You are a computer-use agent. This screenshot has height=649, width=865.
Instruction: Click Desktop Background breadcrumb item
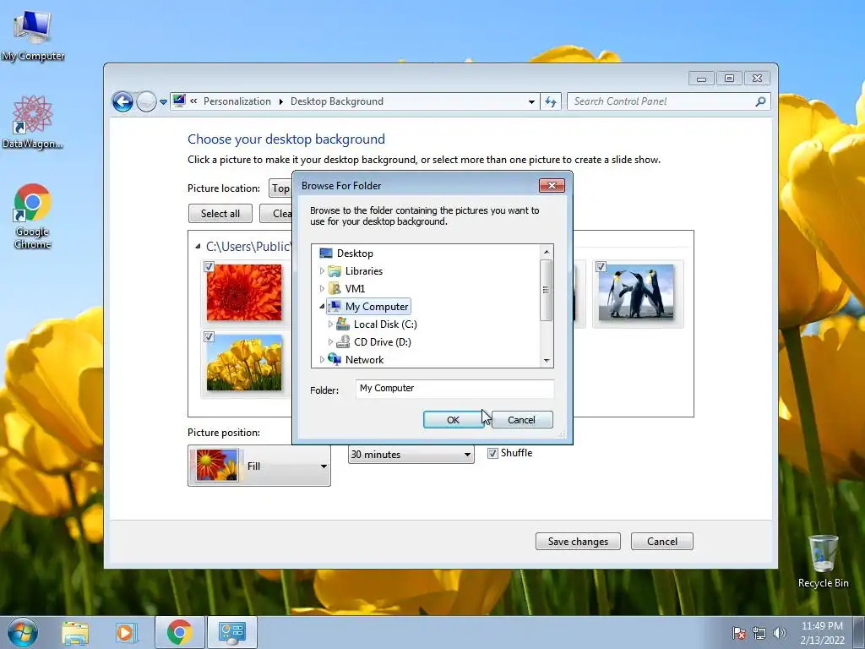pos(336,101)
